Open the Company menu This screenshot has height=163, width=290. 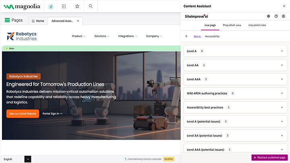[154, 36]
